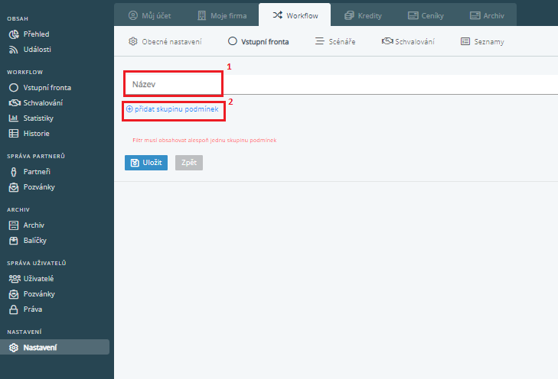The image size is (558, 379).
Task: Switch to the Kredity tab
Action: coord(363,15)
